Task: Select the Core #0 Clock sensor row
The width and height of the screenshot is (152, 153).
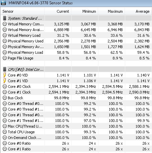Action: click(x=76, y=87)
